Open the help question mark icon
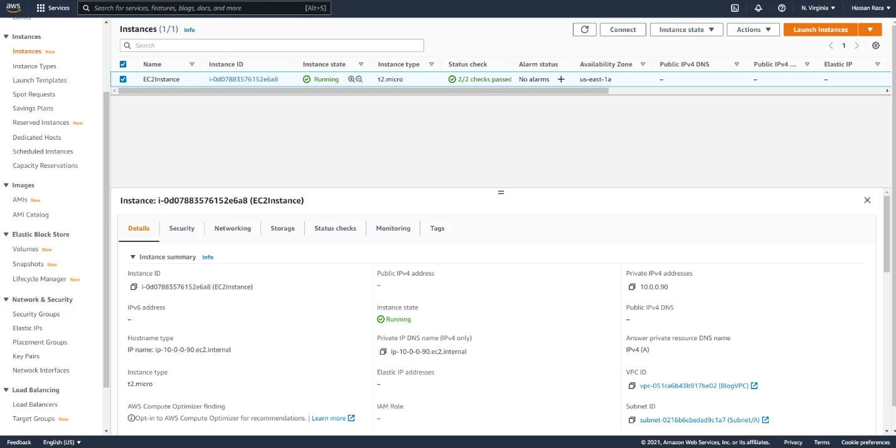This screenshot has width=896, height=448. pyautogui.click(x=782, y=8)
